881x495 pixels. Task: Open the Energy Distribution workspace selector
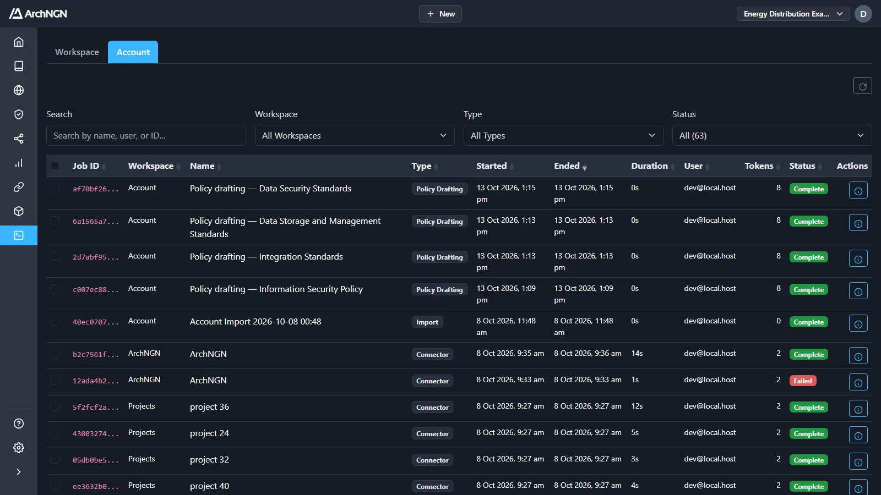tap(793, 14)
